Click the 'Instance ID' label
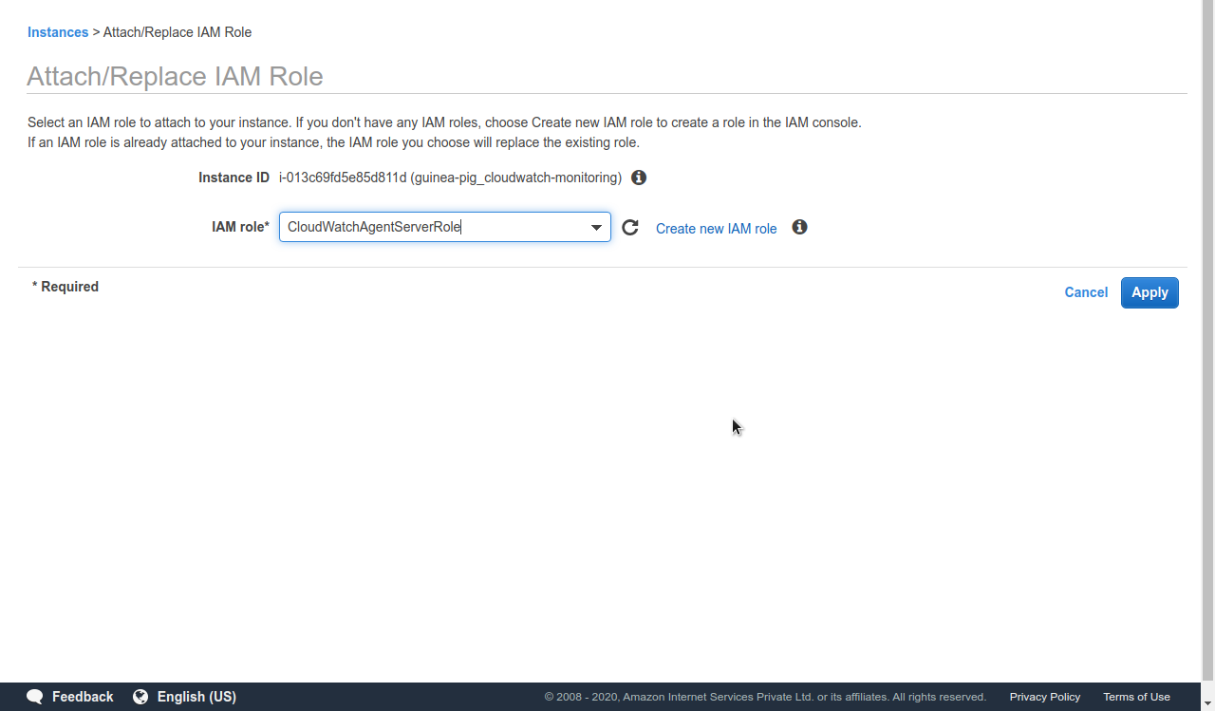 234,178
